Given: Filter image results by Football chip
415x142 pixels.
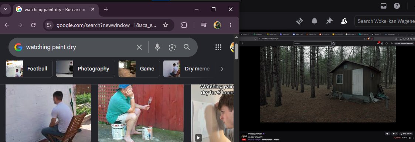Looking at the screenshot, I should 29,69.
